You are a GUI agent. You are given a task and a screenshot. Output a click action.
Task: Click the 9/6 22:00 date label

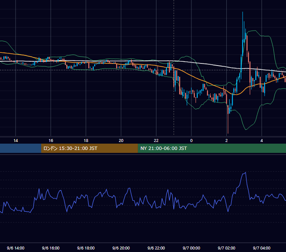156,248
